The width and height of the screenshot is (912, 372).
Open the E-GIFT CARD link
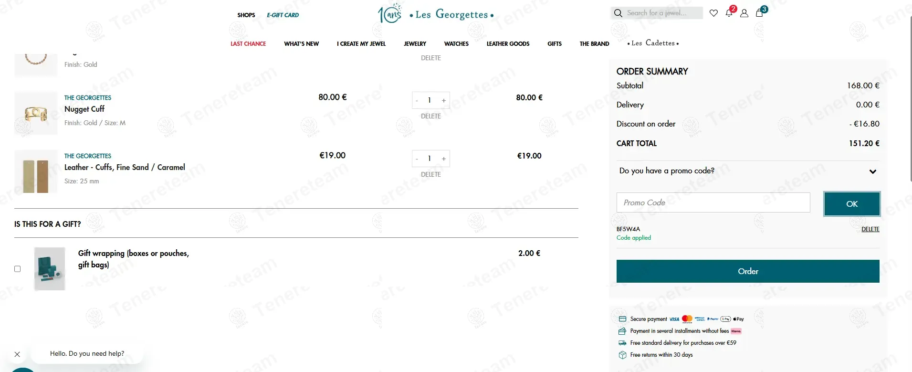point(283,15)
